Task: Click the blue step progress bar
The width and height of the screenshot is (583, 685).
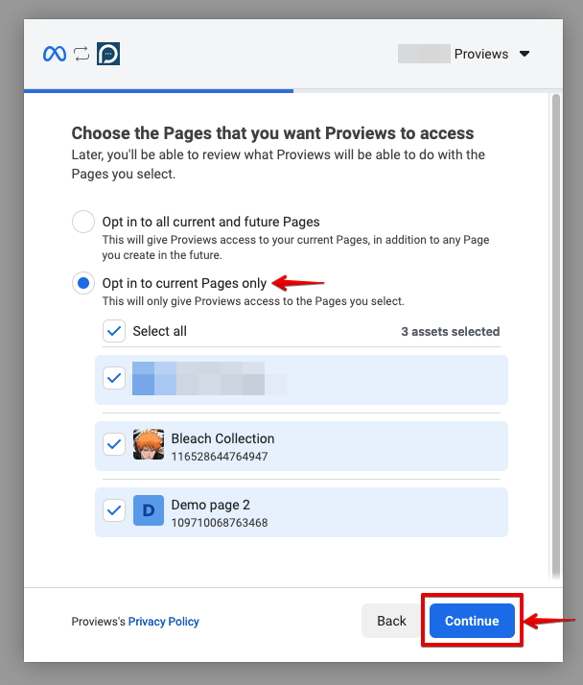Action: click(x=158, y=91)
